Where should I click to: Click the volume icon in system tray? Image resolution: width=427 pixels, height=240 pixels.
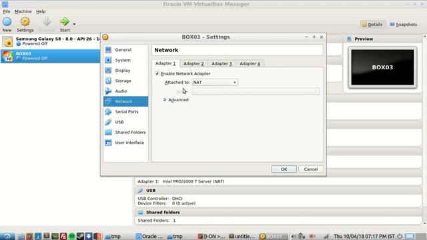point(294,237)
